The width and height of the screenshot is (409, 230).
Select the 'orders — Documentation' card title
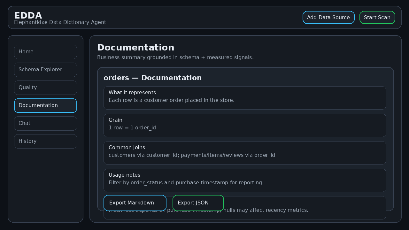pos(152,78)
